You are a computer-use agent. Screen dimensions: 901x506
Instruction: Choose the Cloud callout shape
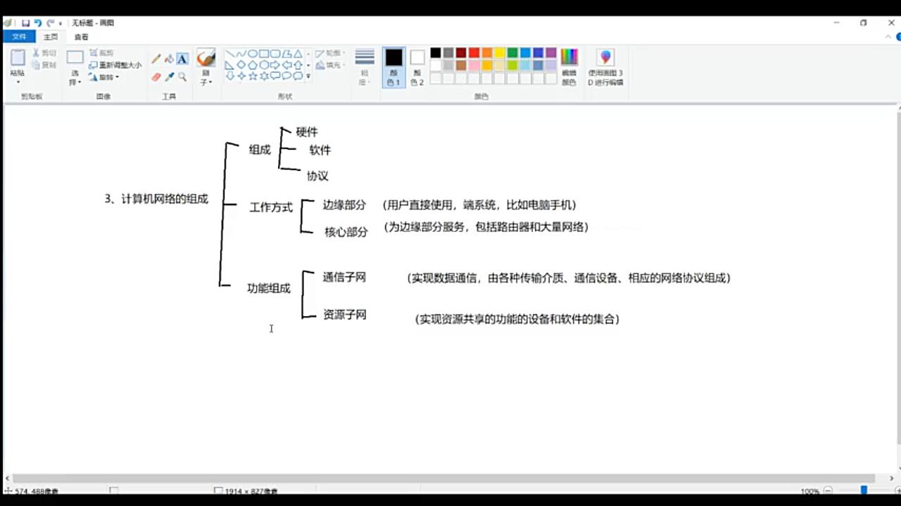point(298,76)
